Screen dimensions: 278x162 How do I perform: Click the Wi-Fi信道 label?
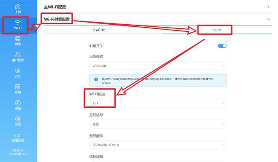(97, 94)
